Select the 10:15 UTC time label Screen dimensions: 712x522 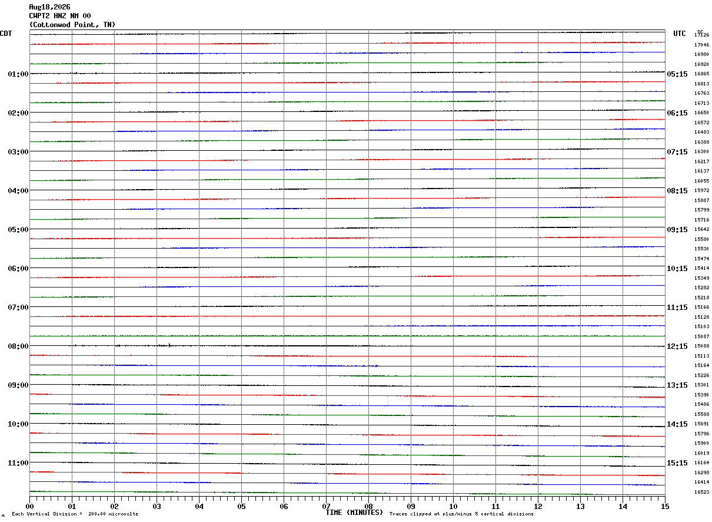coord(677,269)
